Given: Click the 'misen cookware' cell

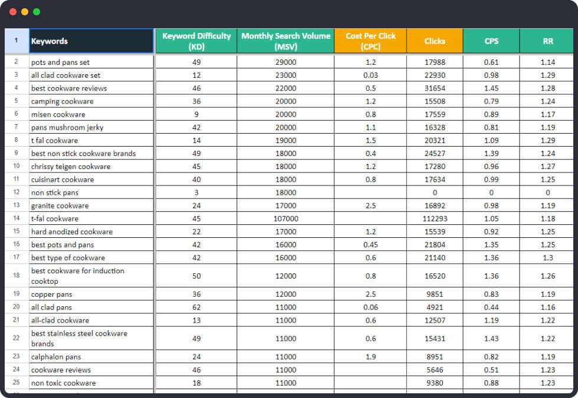Looking at the screenshot, I should pyautogui.click(x=91, y=114).
